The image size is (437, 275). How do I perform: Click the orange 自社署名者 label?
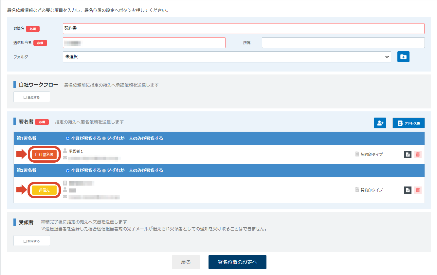tap(44, 154)
